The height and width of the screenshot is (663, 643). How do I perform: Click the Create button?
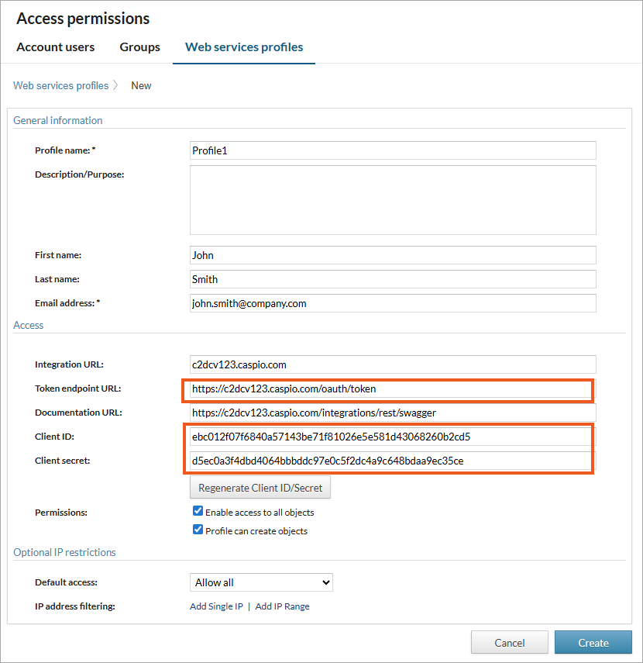point(593,642)
